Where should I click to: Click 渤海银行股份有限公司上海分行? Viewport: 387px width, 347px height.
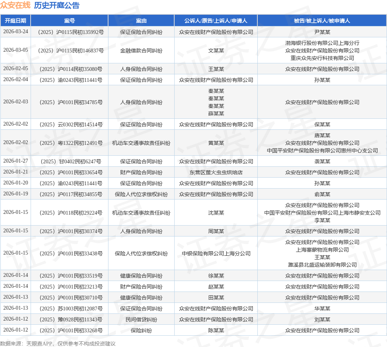pos(322,43)
